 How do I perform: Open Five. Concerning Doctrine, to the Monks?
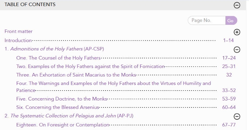coord(62,99)
